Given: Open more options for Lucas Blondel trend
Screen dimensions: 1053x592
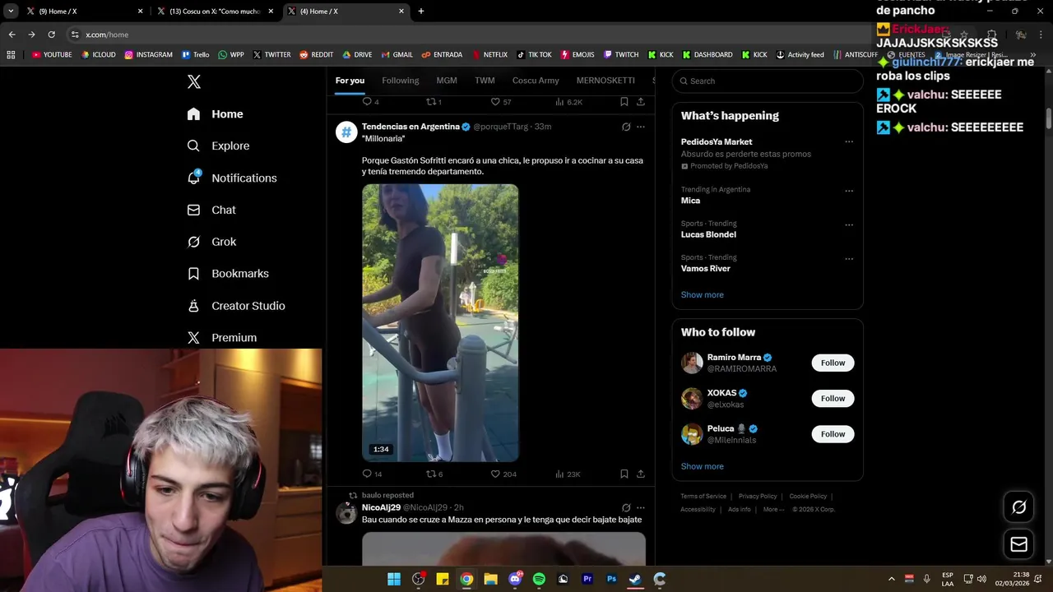Looking at the screenshot, I should coord(848,224).
